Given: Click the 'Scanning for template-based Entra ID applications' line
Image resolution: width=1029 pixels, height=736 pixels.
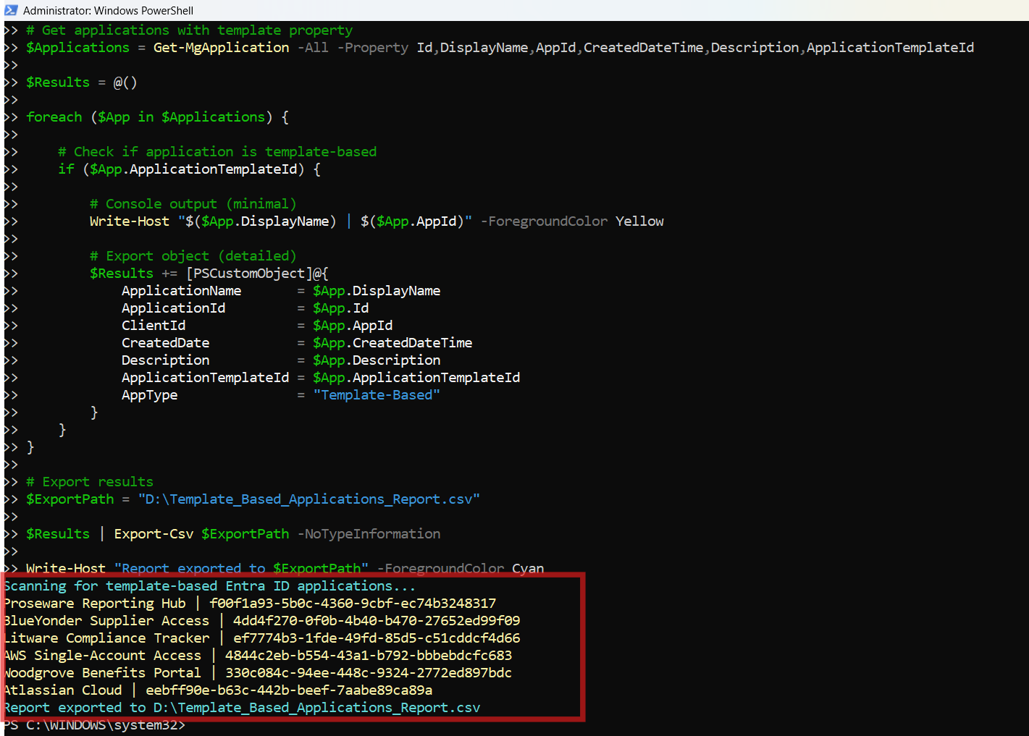Looking at the screenshot, I should [x=209, y=586].
